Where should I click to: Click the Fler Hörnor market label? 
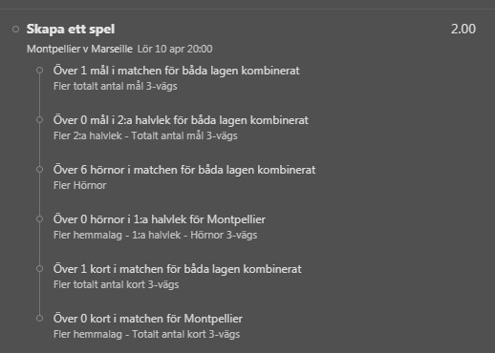pyautogui.click(x=80, y=185)
